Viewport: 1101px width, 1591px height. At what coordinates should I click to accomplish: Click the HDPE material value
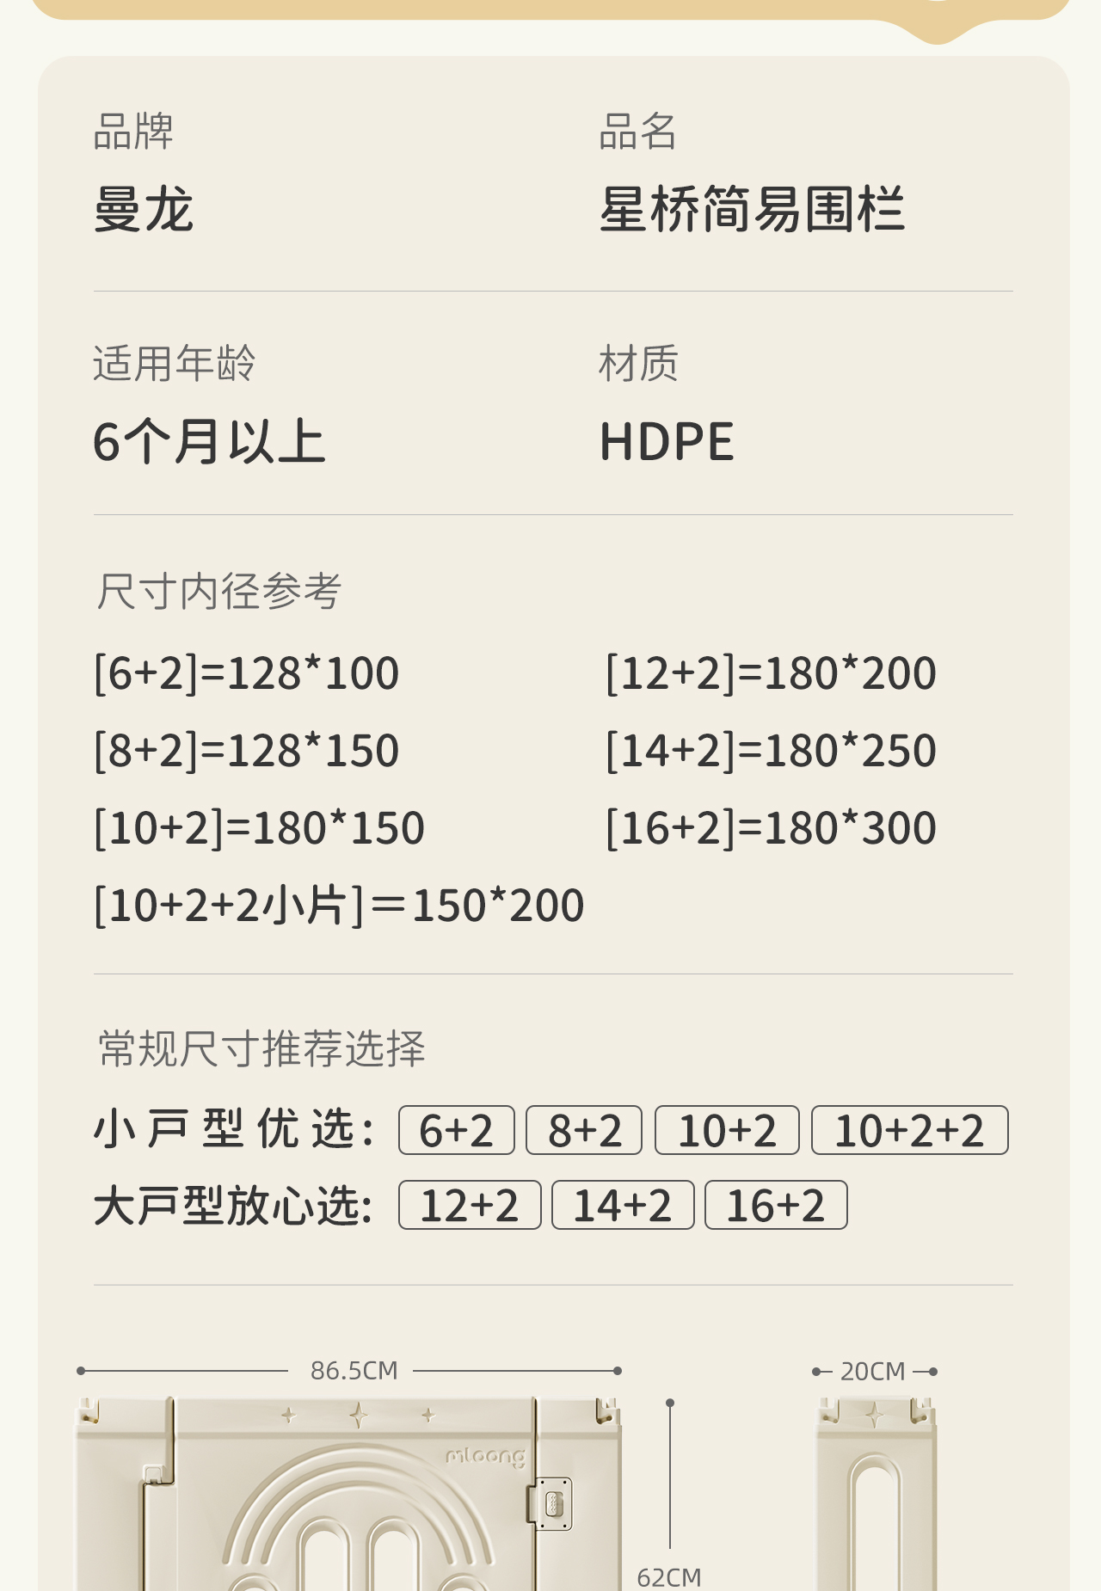coord(667,442)
